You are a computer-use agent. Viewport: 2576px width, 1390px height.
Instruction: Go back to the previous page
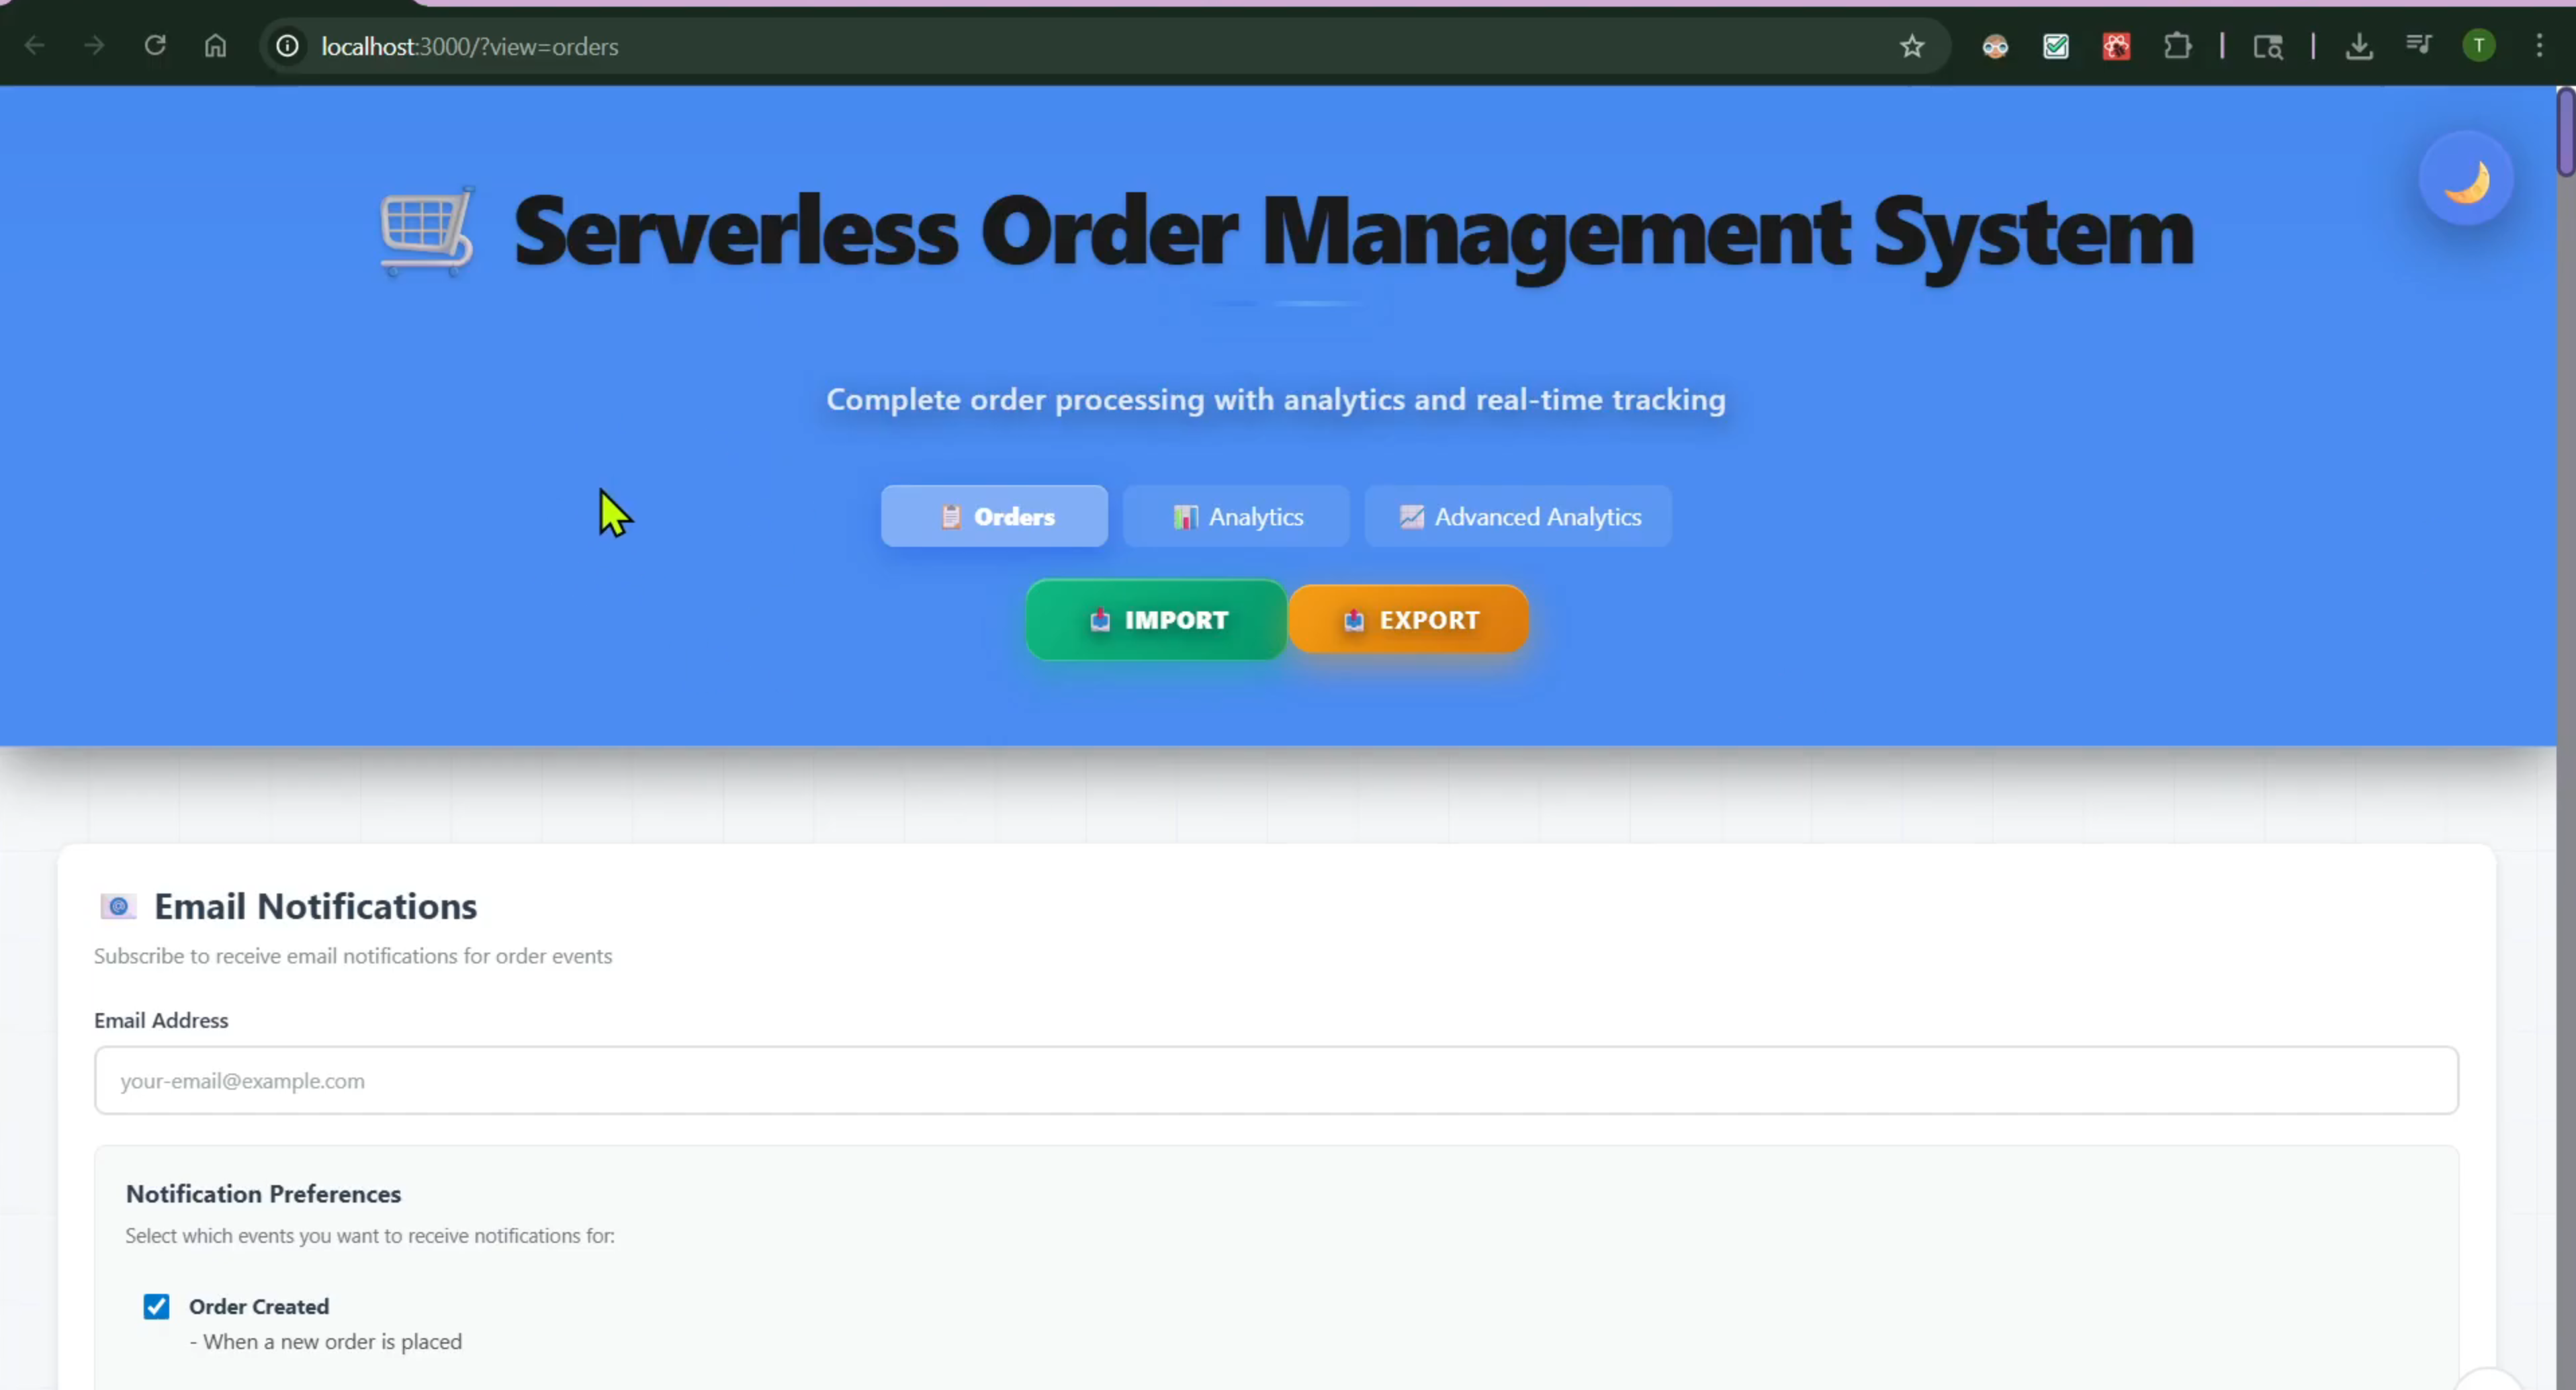[34, 46]
